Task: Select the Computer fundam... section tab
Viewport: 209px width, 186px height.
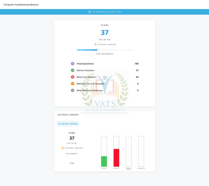Action: pos(68,124)
